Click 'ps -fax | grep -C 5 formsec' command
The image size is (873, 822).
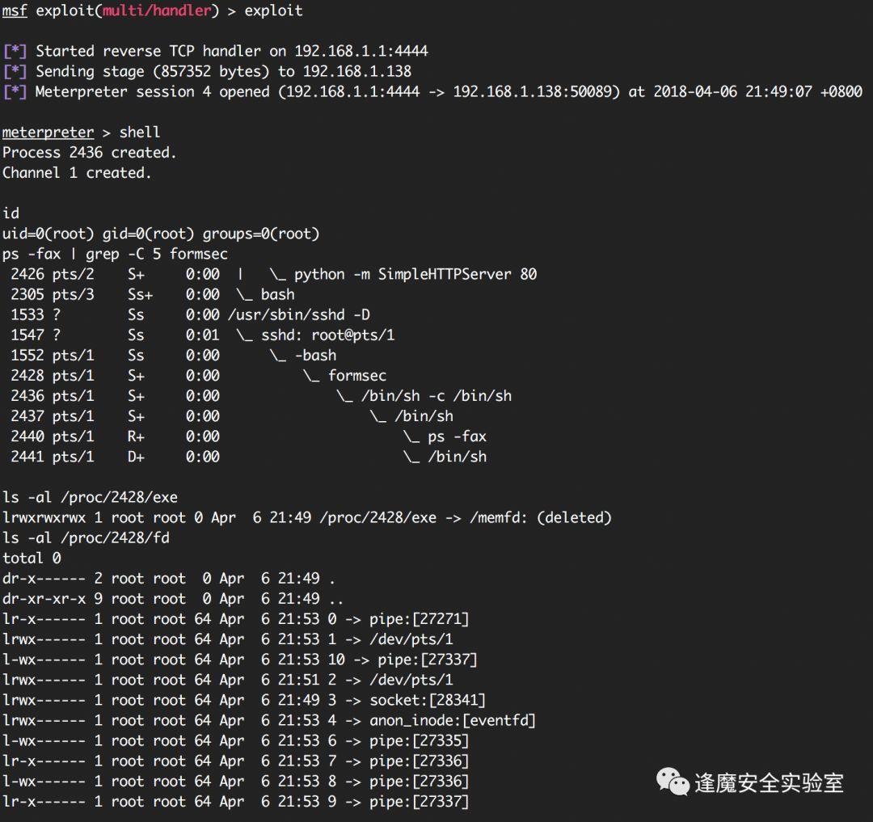(x=115, y=255)
